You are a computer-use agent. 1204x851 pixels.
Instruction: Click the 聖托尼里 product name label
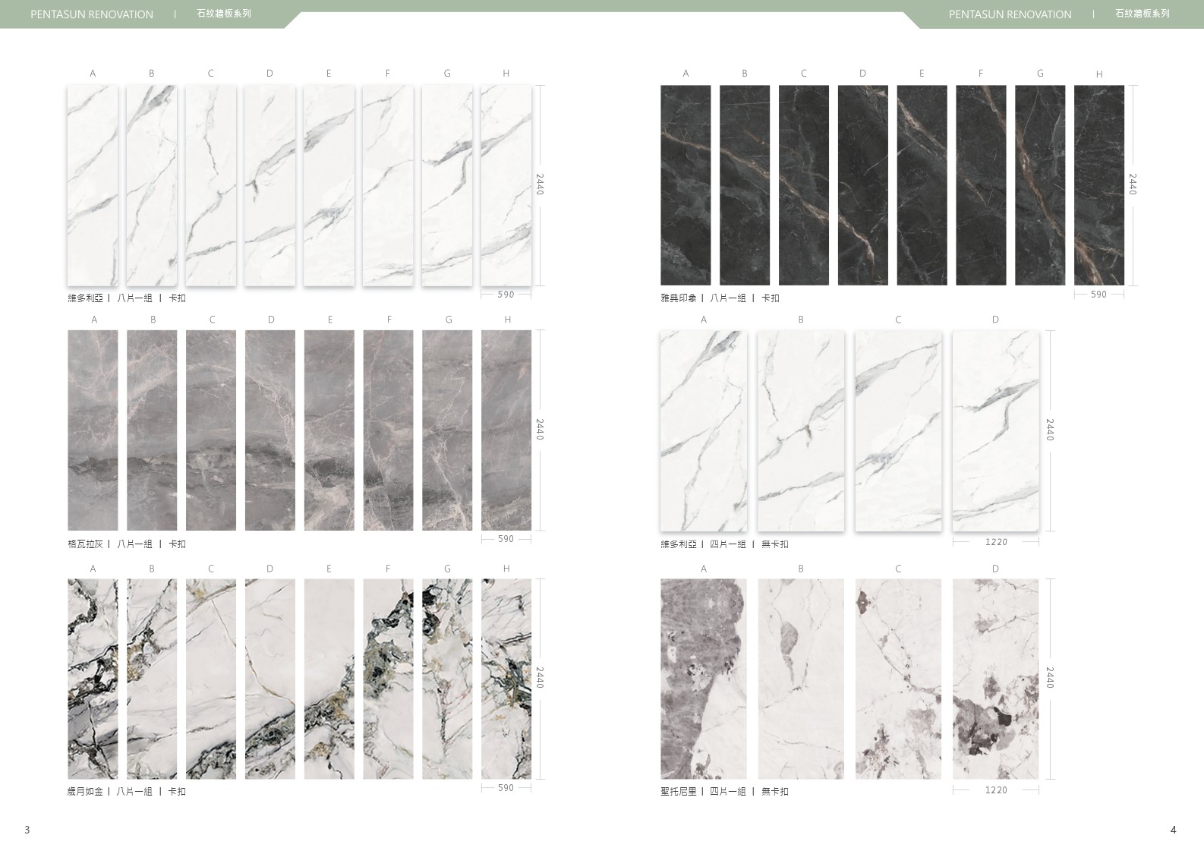click(678, 792)
